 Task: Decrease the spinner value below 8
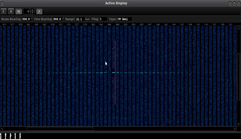[x=32, y=13]
